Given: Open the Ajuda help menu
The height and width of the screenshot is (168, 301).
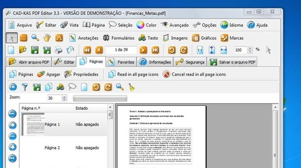Looking at the screenshot, I should (257, 25).
